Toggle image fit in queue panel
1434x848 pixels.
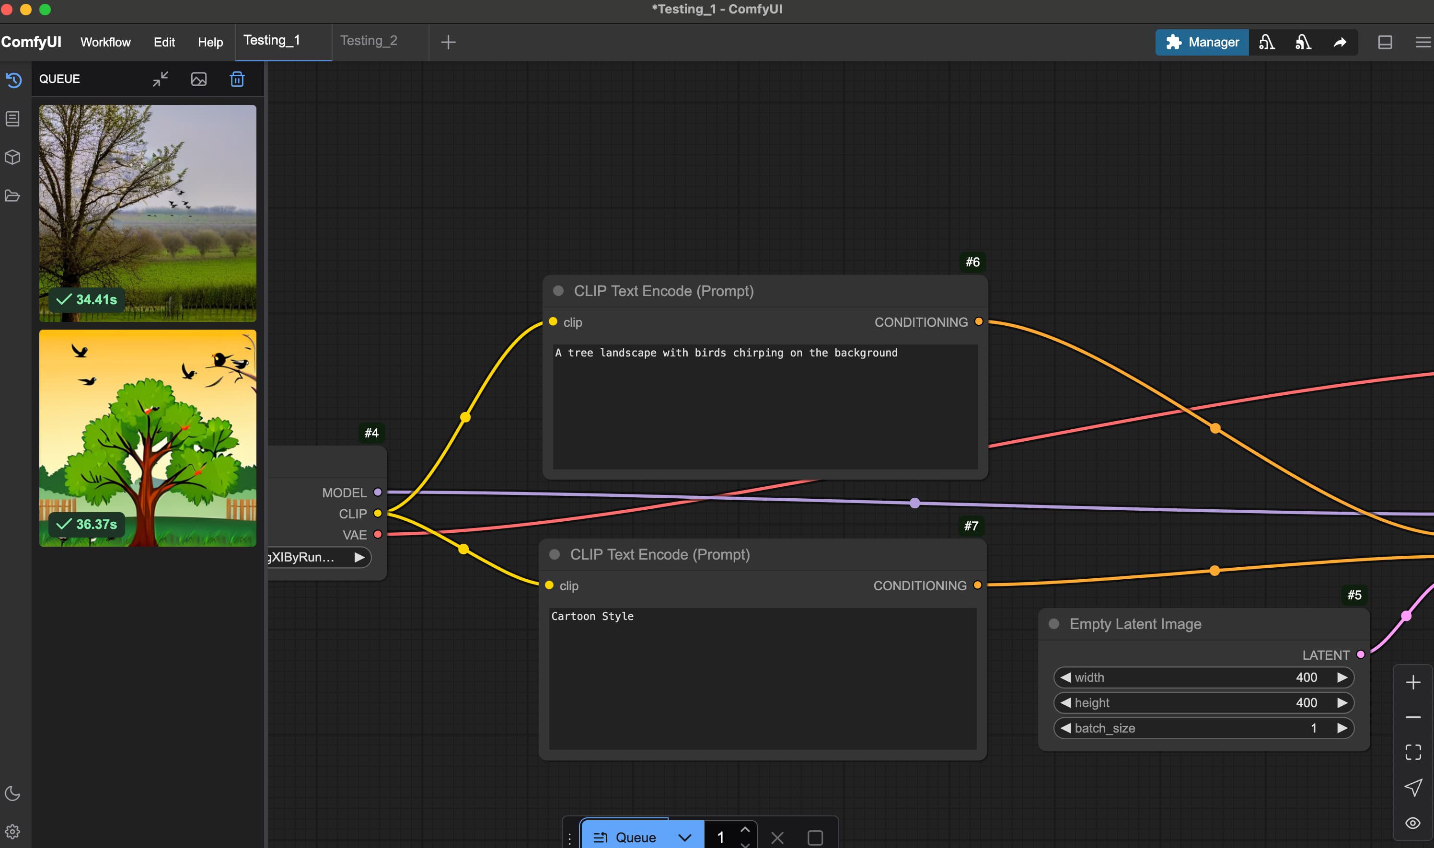pyautogui.click(x=198, y=79)
